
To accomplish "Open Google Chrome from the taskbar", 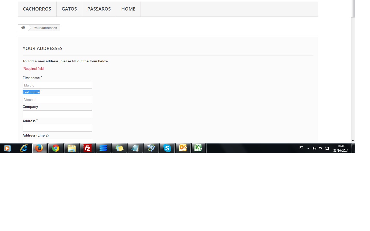I will [56, 148].
